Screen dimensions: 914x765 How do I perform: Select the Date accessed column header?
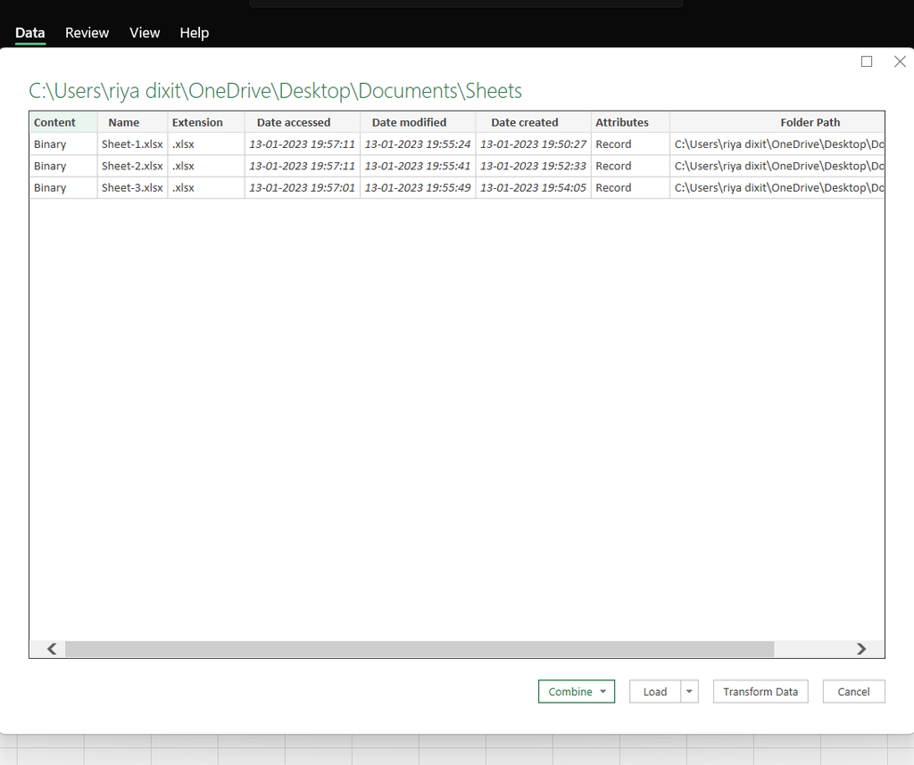click(303, 122)
